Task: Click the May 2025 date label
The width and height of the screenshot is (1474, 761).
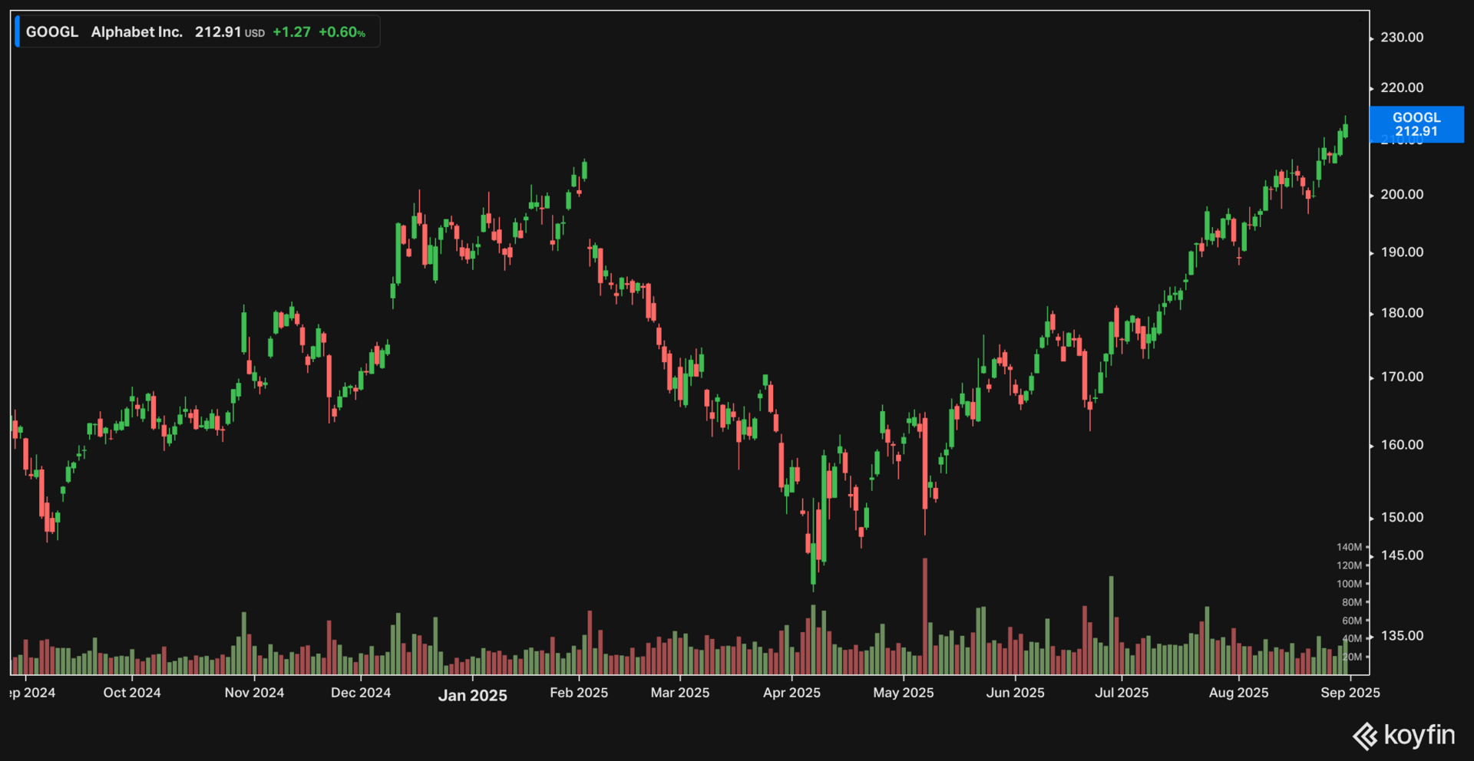Action: coord(904,693)
